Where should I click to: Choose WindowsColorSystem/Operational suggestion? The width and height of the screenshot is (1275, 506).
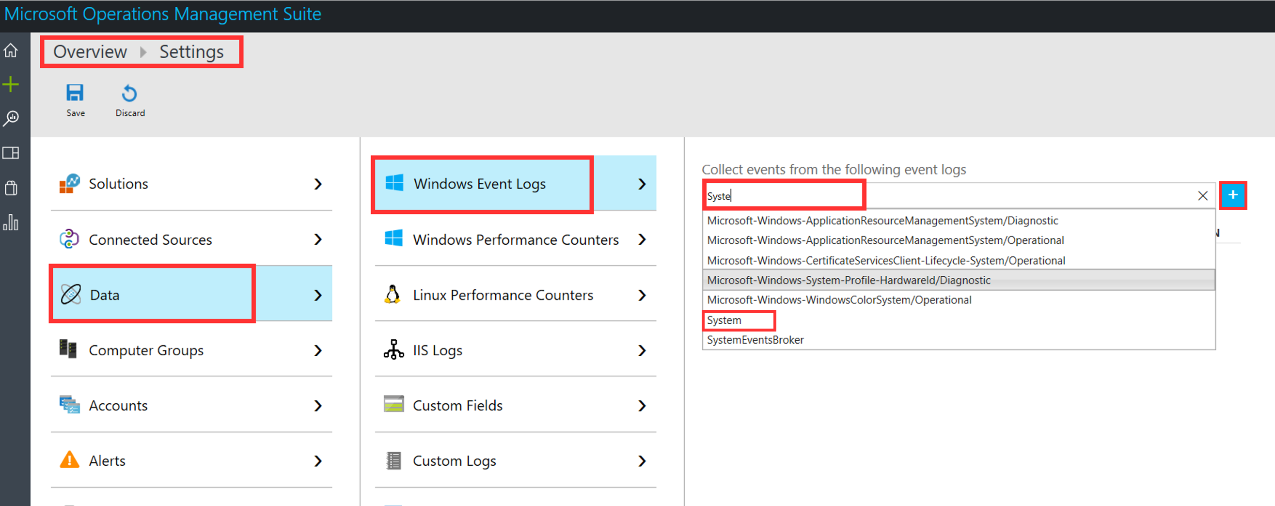point(959,300)
